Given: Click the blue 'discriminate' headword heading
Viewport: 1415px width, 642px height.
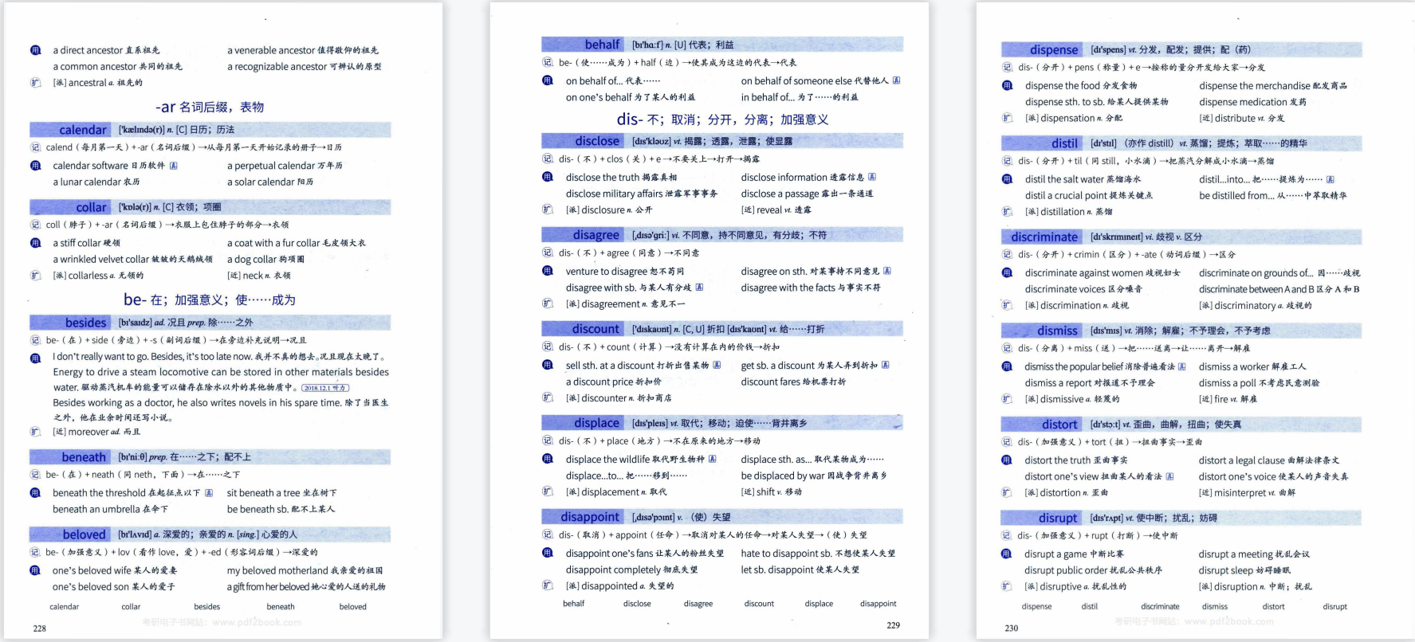Looking at the screenshot, I should [x=1044, y=237].
